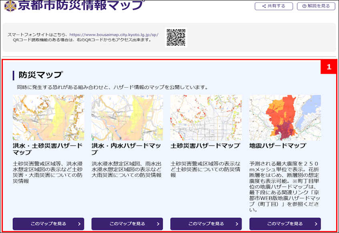The image size is (339, 233).
Task: Click the question icon in 解説を見る
Action: coord(304,6)
